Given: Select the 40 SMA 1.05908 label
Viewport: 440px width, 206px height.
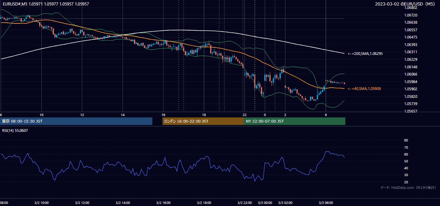Looking at the screenshot, I should tap(364, 89).
